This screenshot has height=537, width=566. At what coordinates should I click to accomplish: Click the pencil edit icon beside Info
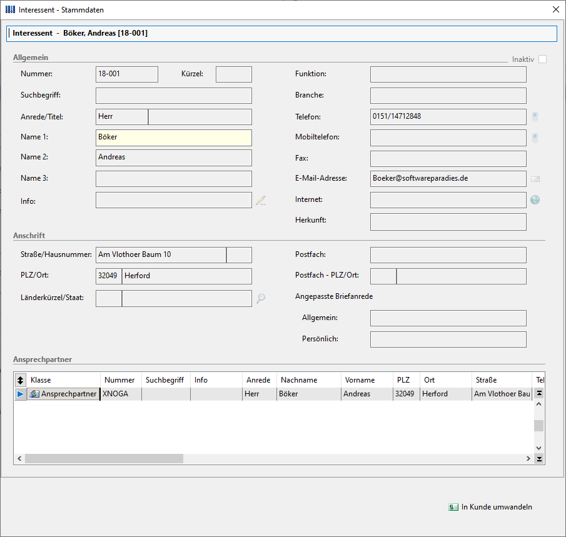[261, 200]
